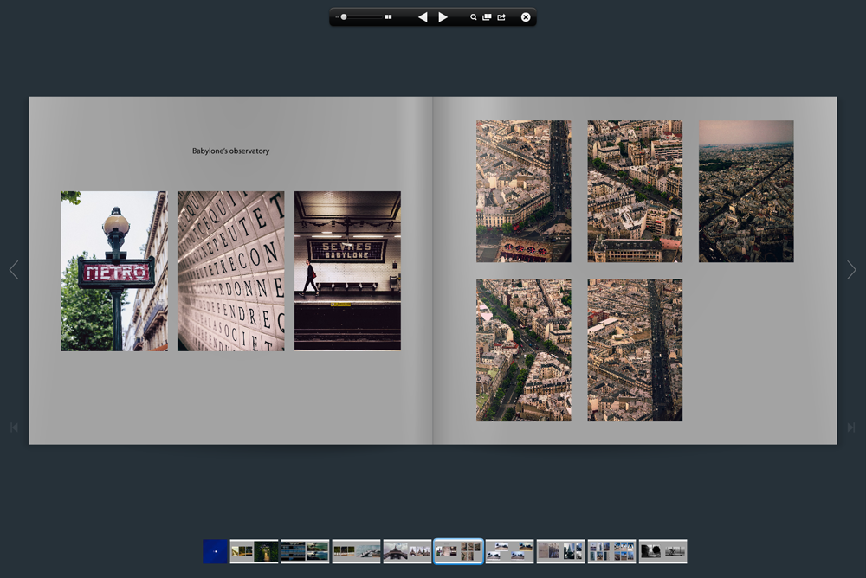Select the Eiffel Tower spread thumbnail
This screenshot has width=866, height=578.
[x=407, y=551]
